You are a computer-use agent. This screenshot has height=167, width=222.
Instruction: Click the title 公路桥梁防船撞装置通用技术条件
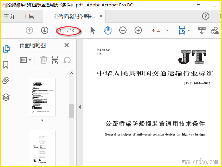(x=155, y=124)
